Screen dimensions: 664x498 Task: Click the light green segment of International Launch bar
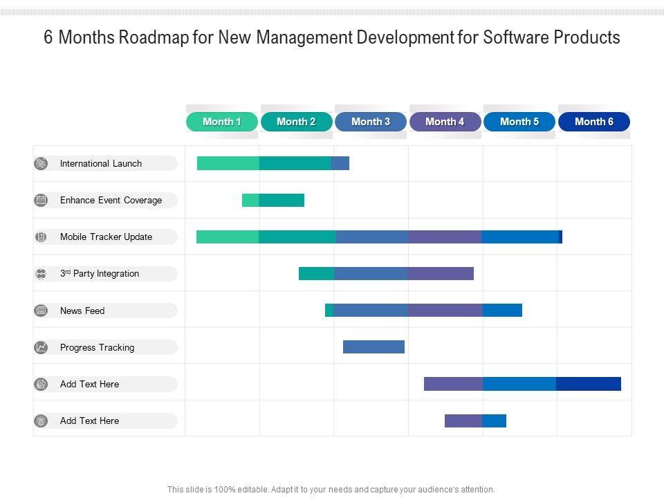228,163
